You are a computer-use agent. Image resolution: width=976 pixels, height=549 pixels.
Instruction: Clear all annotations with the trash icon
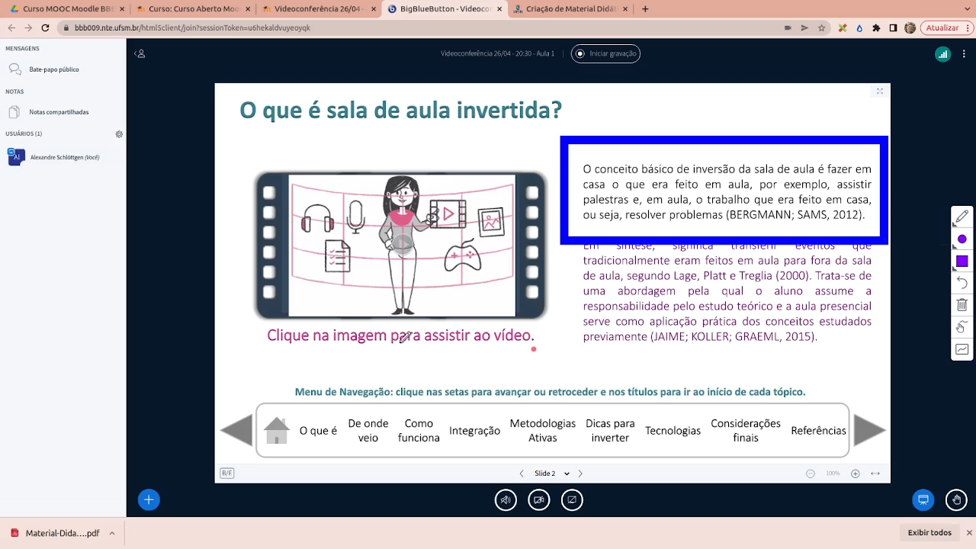962,305
